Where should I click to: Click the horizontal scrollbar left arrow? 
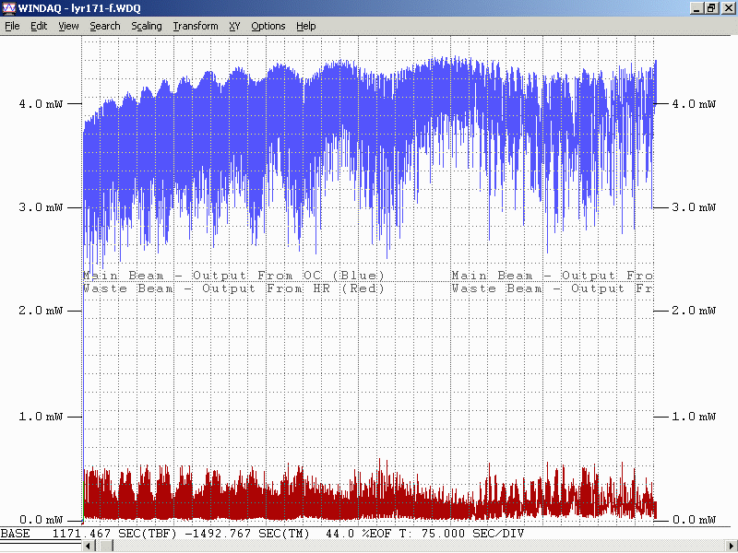pyautogui.click(x=89, y=547)
